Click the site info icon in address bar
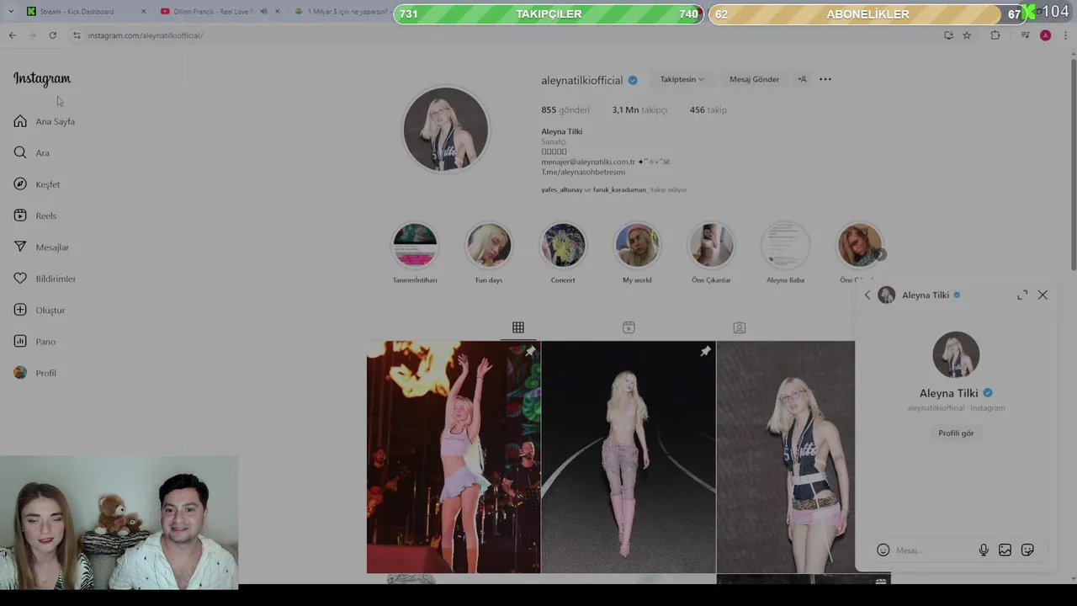The width and height of the screenshot is (1077, 606). (x=77, y=35)
